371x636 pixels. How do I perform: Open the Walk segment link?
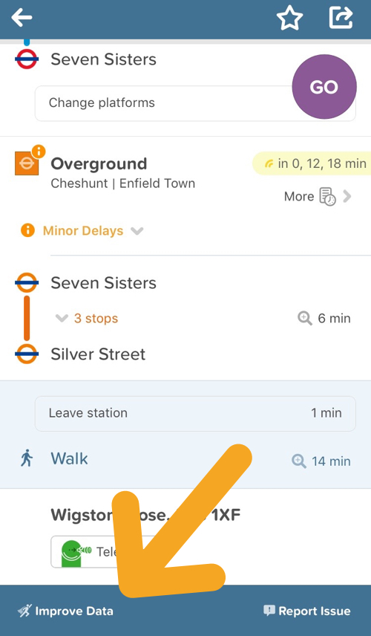[69, 458]
